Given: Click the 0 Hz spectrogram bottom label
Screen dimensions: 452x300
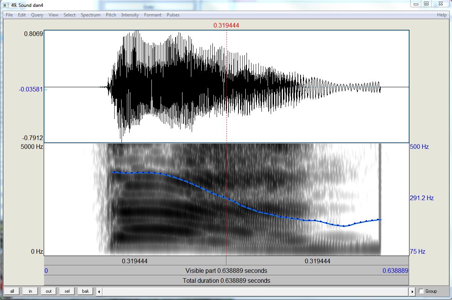Looking at the screenshot, I should (37, 251).
